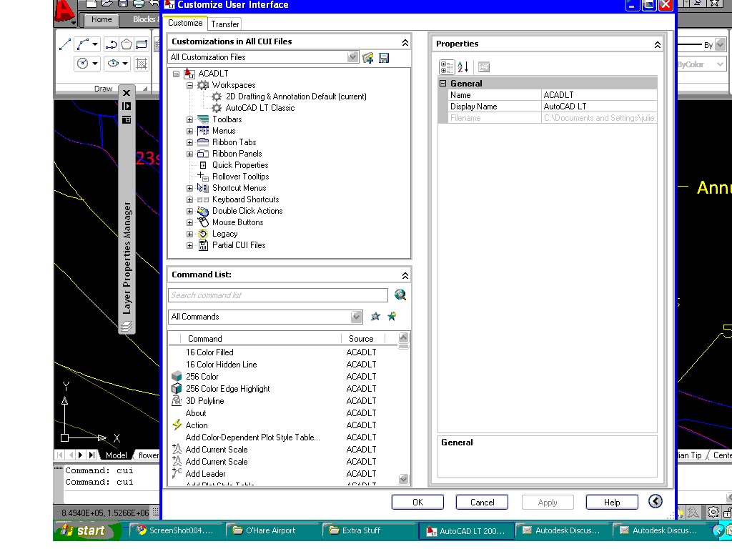Click the Help button

pyautogui.click(x=612, y=503)
